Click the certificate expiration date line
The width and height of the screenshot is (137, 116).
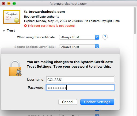[x=72, y=21]
